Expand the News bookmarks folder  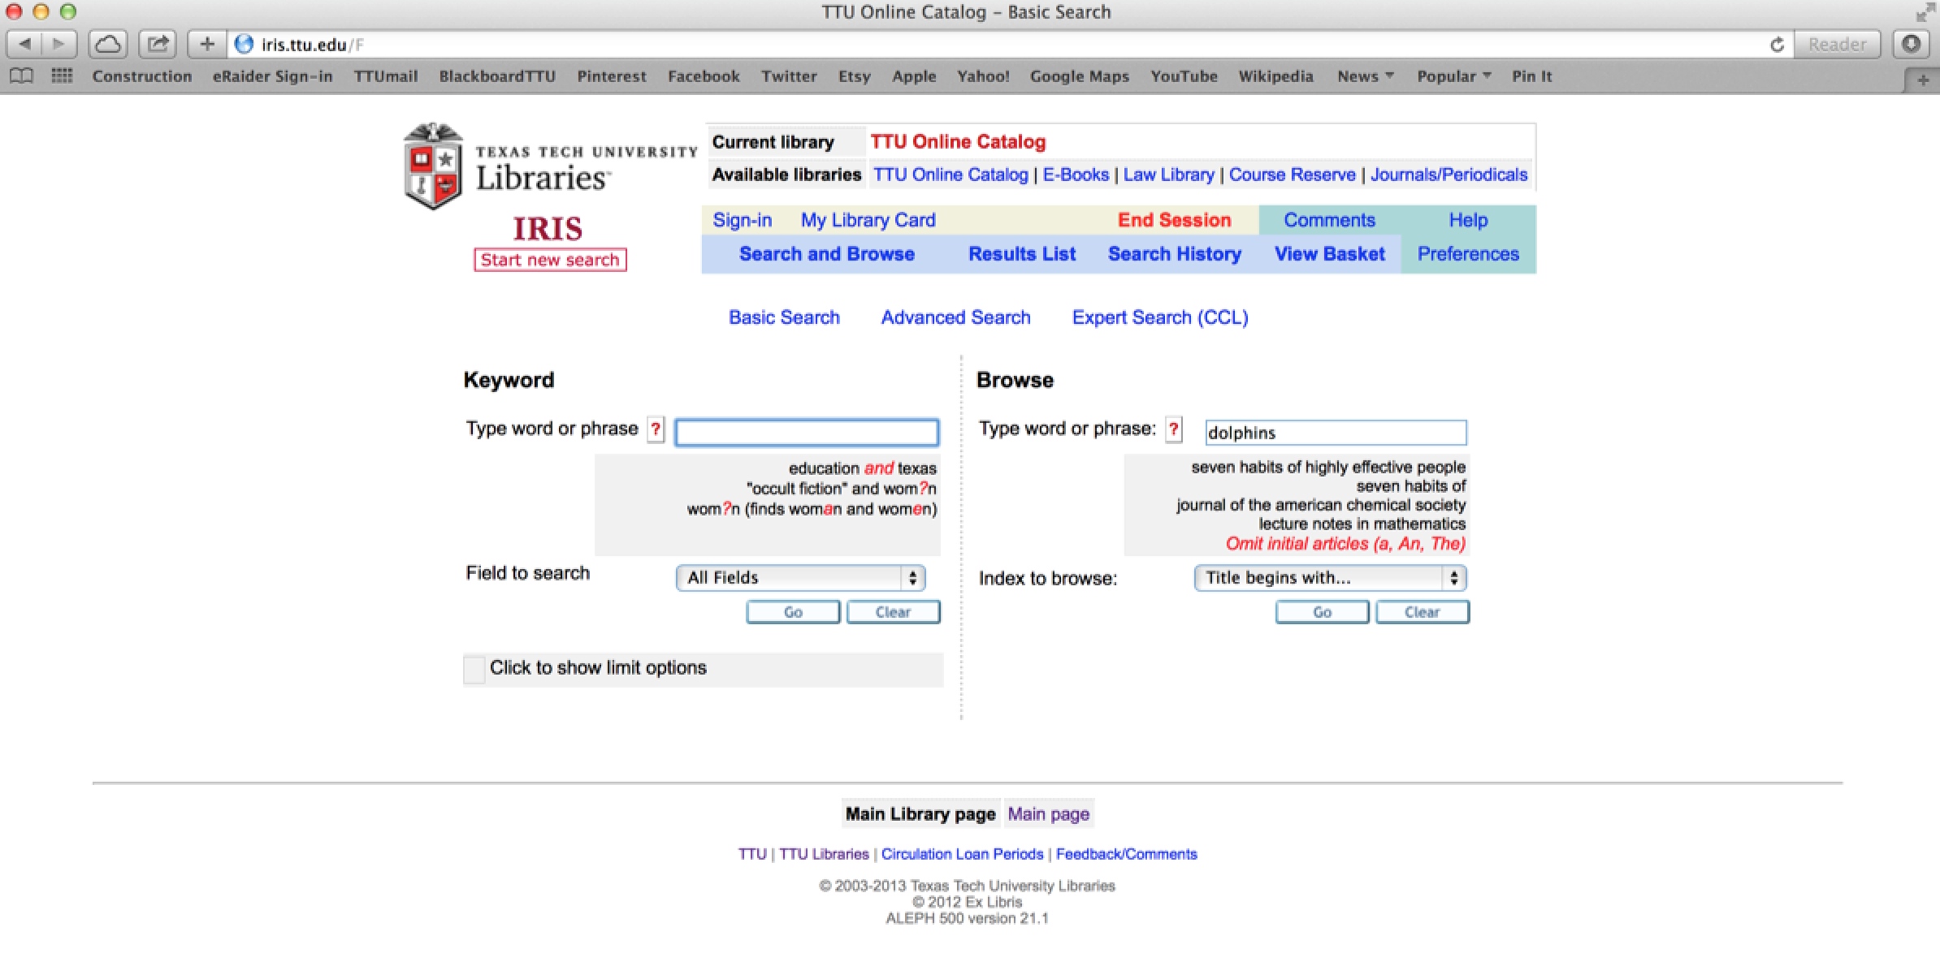tap(1365, 76)
